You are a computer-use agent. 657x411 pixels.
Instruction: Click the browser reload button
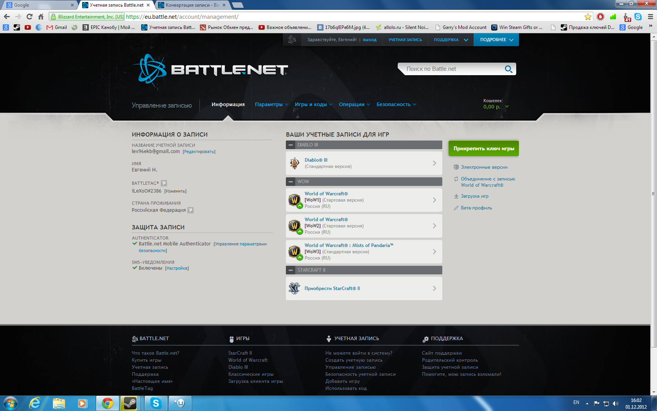(29, 16)
